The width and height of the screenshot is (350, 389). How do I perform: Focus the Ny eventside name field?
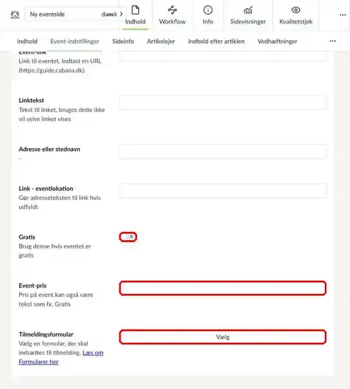point(62,14)
